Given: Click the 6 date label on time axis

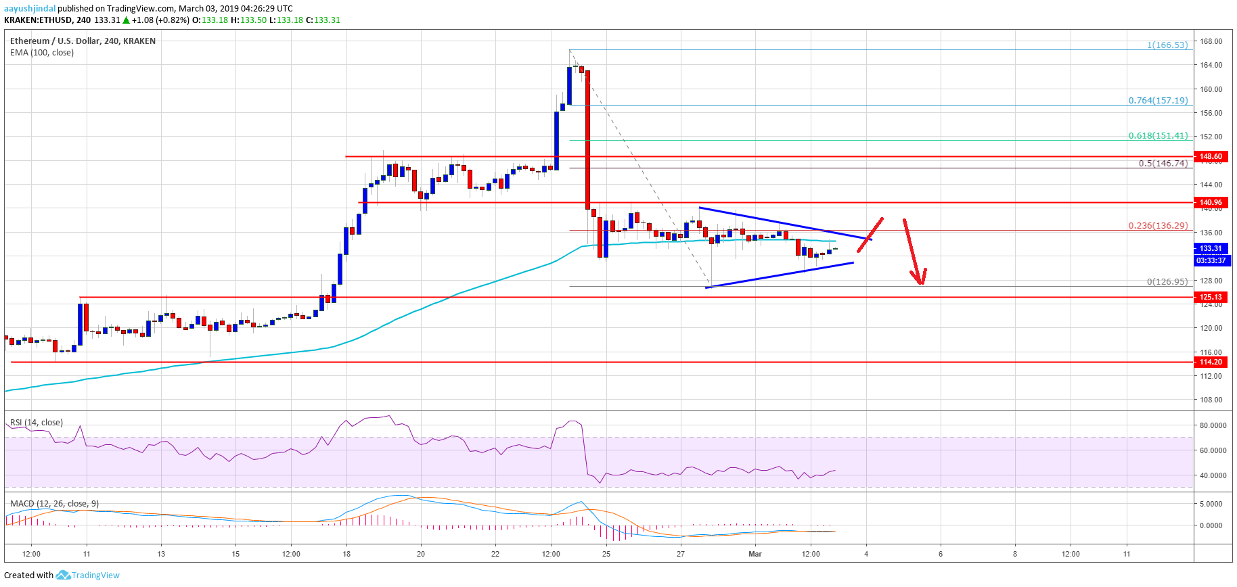Looking at the screenshot, I should (941, 555).
